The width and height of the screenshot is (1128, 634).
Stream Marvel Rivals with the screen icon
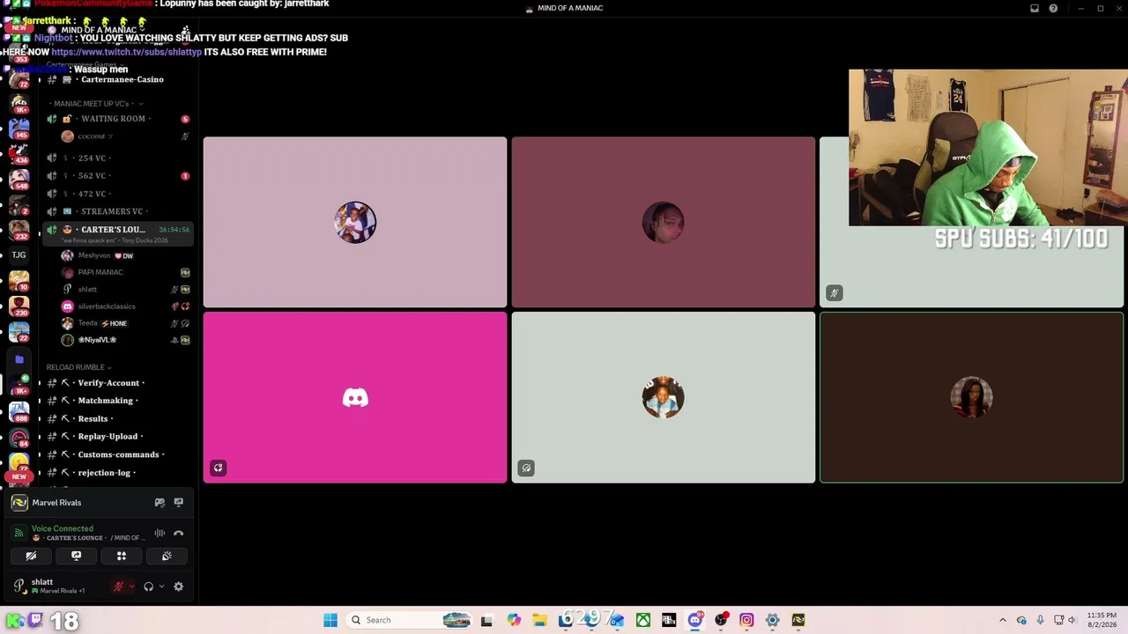pos(178,503)
